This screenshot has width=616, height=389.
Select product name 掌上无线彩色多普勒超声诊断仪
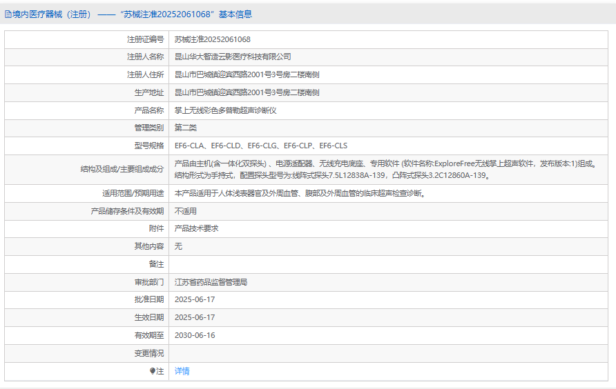click(x=226, y=110)
